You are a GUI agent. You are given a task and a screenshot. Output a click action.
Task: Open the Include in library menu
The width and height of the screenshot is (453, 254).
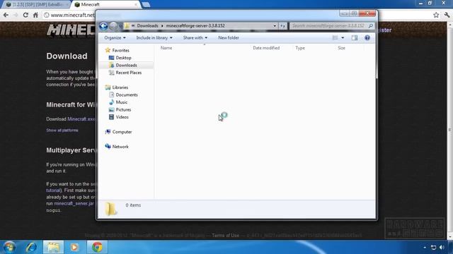coord(154,37)
